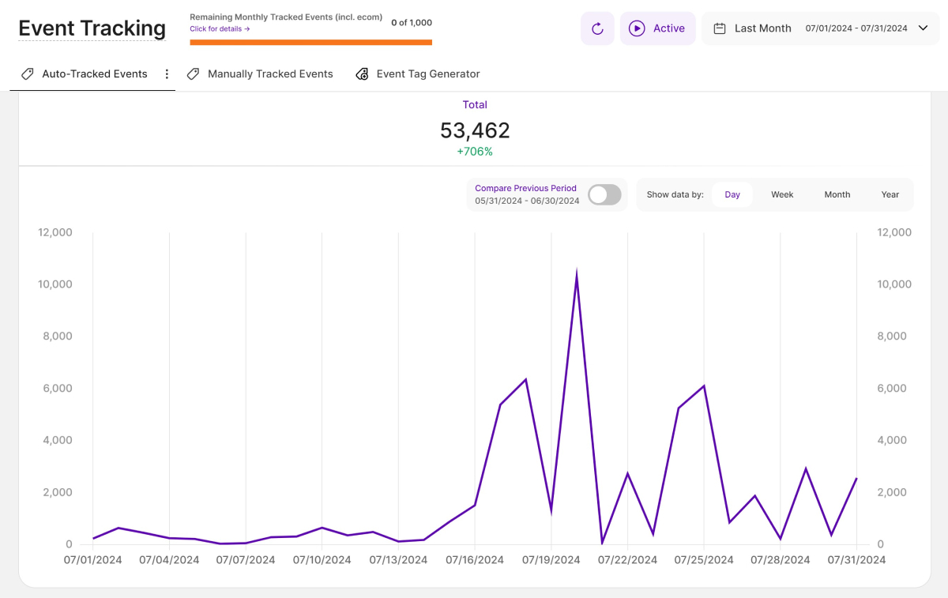This screenshot has height=598, width=948.
Task: Click the tag icon for Auto-Tracked Events
Action: pyautogui.click(x=28, y=74)
